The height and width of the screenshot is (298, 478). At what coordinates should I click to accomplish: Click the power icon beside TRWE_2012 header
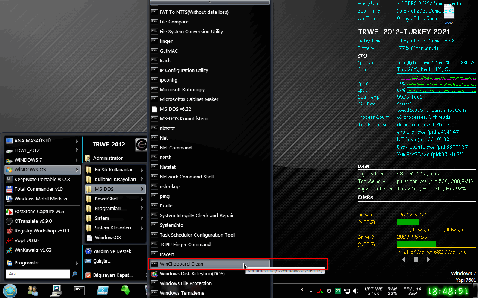141,145
